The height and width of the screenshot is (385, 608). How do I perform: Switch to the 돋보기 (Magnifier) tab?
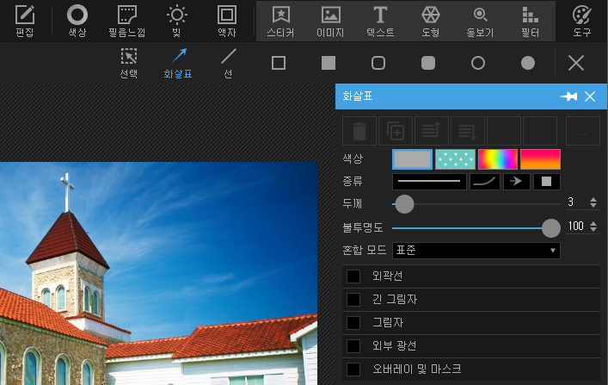pyautogui.click(x=480, y=21)
